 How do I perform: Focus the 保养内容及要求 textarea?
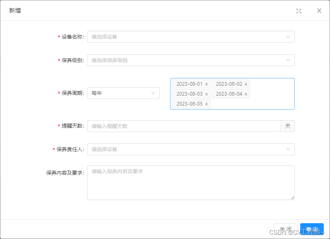coord(191,183)
